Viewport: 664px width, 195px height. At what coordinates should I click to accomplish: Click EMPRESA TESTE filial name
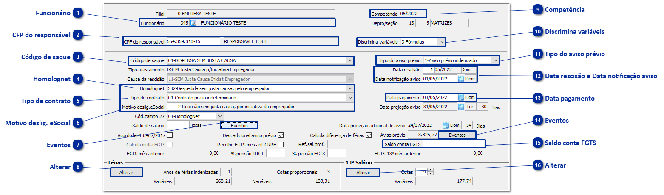click(199, 14)
